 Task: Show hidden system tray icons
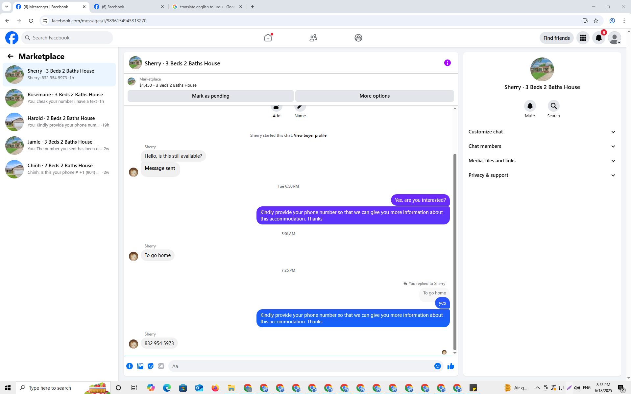[x=538, y=388]
